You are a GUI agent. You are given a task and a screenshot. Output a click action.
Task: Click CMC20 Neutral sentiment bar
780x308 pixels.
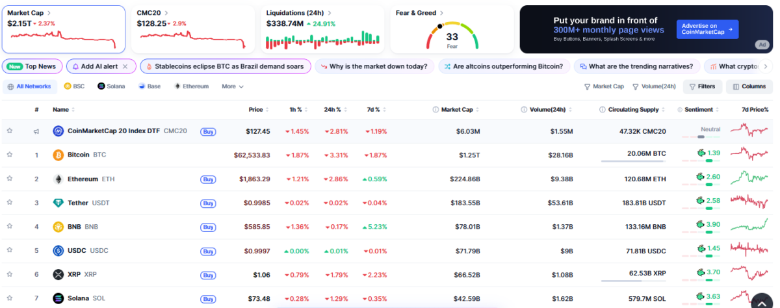point(701,136)
